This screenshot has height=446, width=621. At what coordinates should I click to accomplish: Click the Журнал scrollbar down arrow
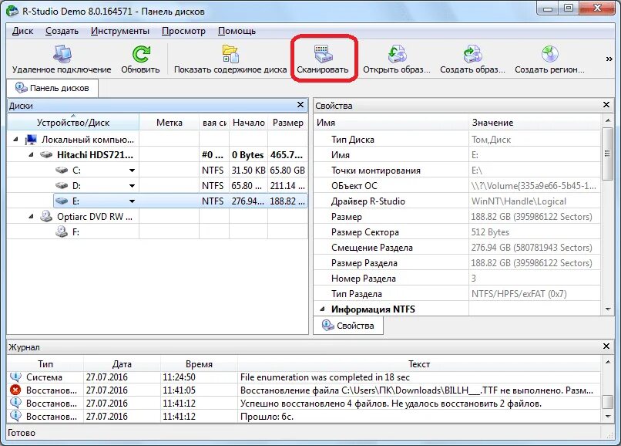pyautogui.click(x=607, y=417)
